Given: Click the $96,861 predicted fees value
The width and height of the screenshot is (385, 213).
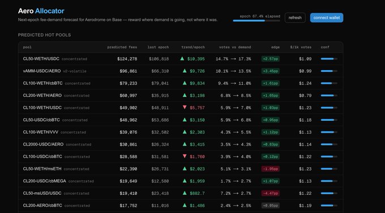Looking at the screenshot, I should coord(128,71).
